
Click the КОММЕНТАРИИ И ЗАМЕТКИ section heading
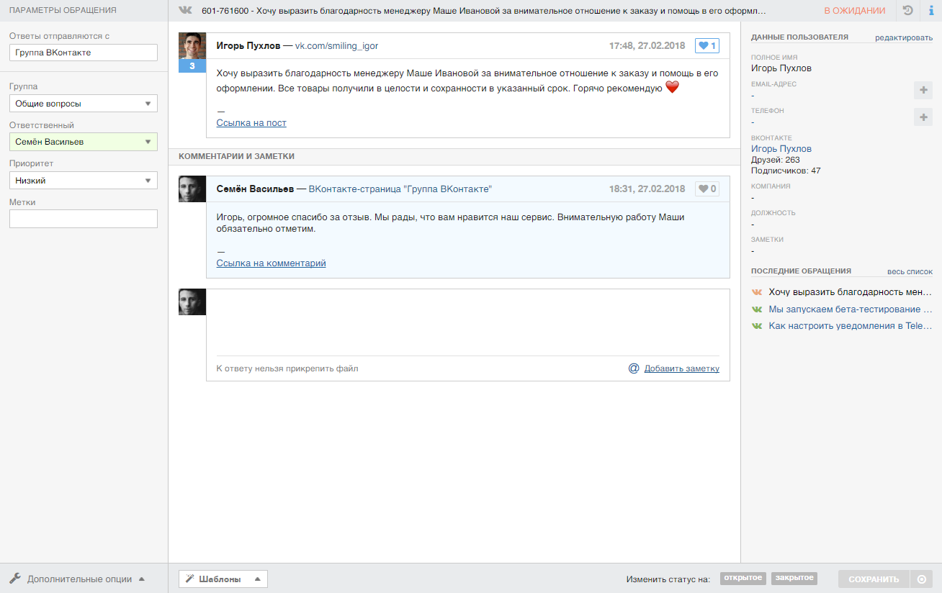[x=236, y=156]
